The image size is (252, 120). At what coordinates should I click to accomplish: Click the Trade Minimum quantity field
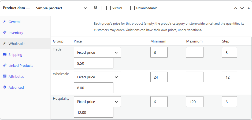click(159, 52)
